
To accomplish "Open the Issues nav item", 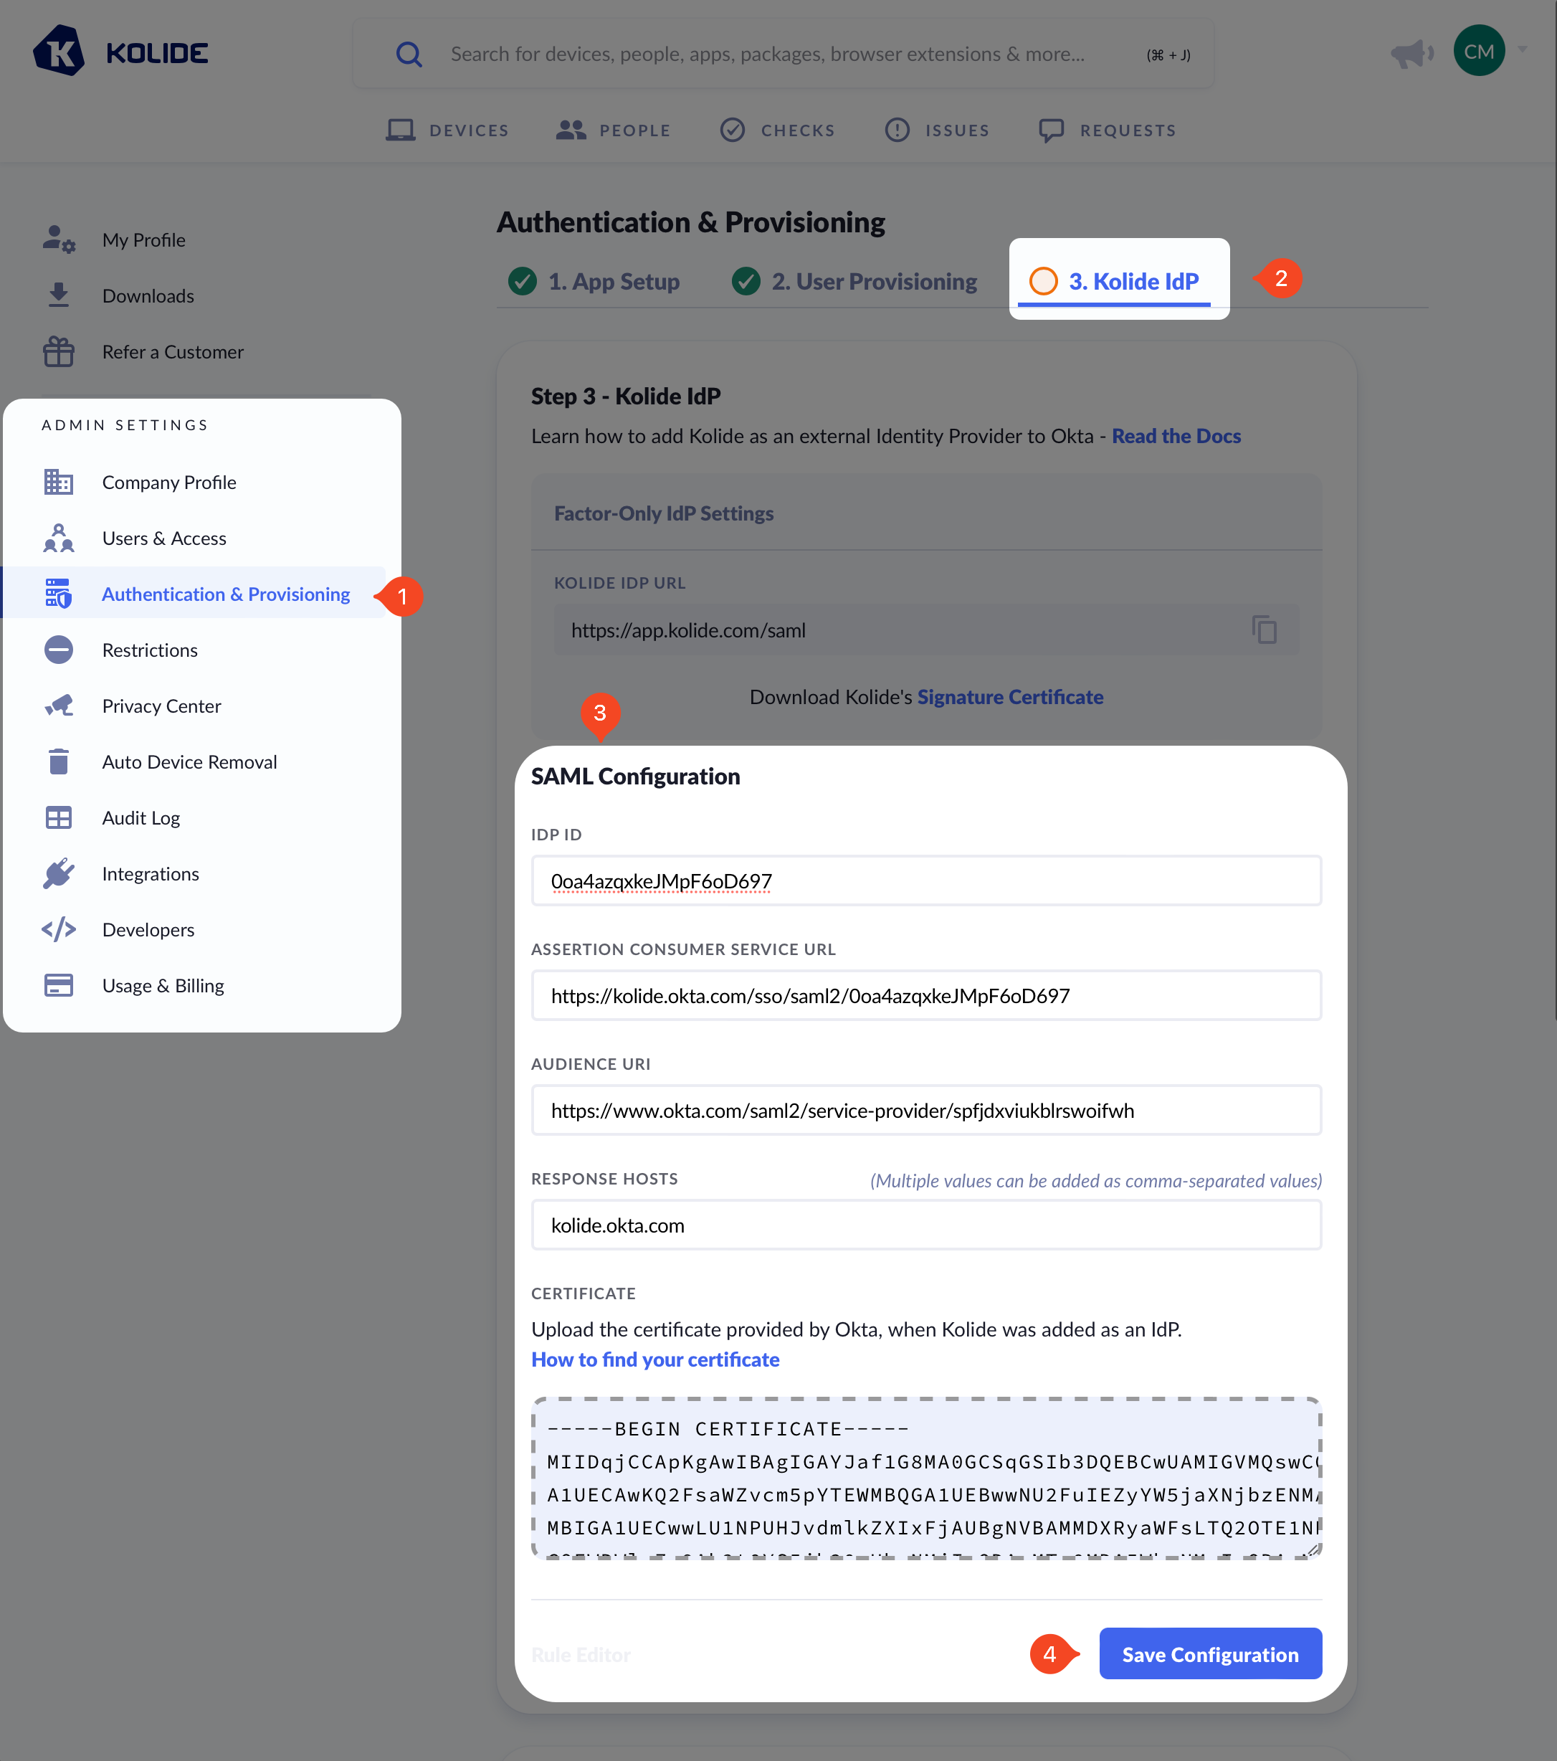I will coord(938,130).
